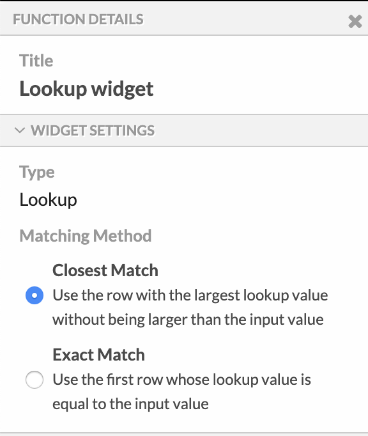The height and width of the screenshot is (436, 368).
Task: Click 'without being larger than the input value' text
Action: click(188, 320)
